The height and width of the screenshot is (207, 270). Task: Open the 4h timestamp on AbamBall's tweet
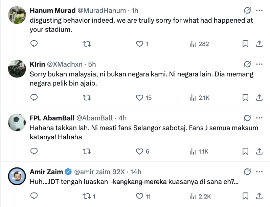pos(122,118)
